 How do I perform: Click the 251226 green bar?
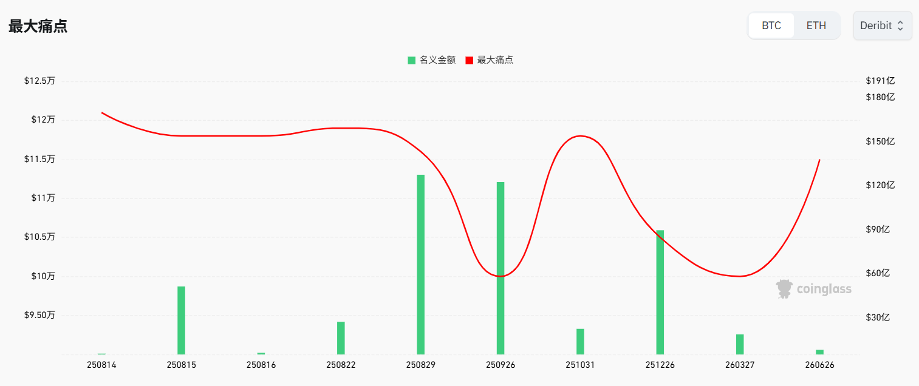tap(660, 292)
